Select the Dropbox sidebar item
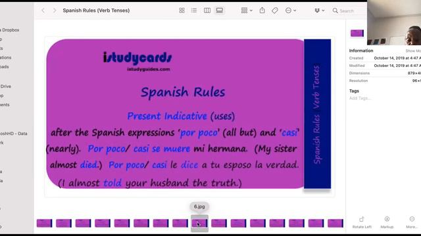Viewport: 421px width, 236px height. click(x=10, y=30)
